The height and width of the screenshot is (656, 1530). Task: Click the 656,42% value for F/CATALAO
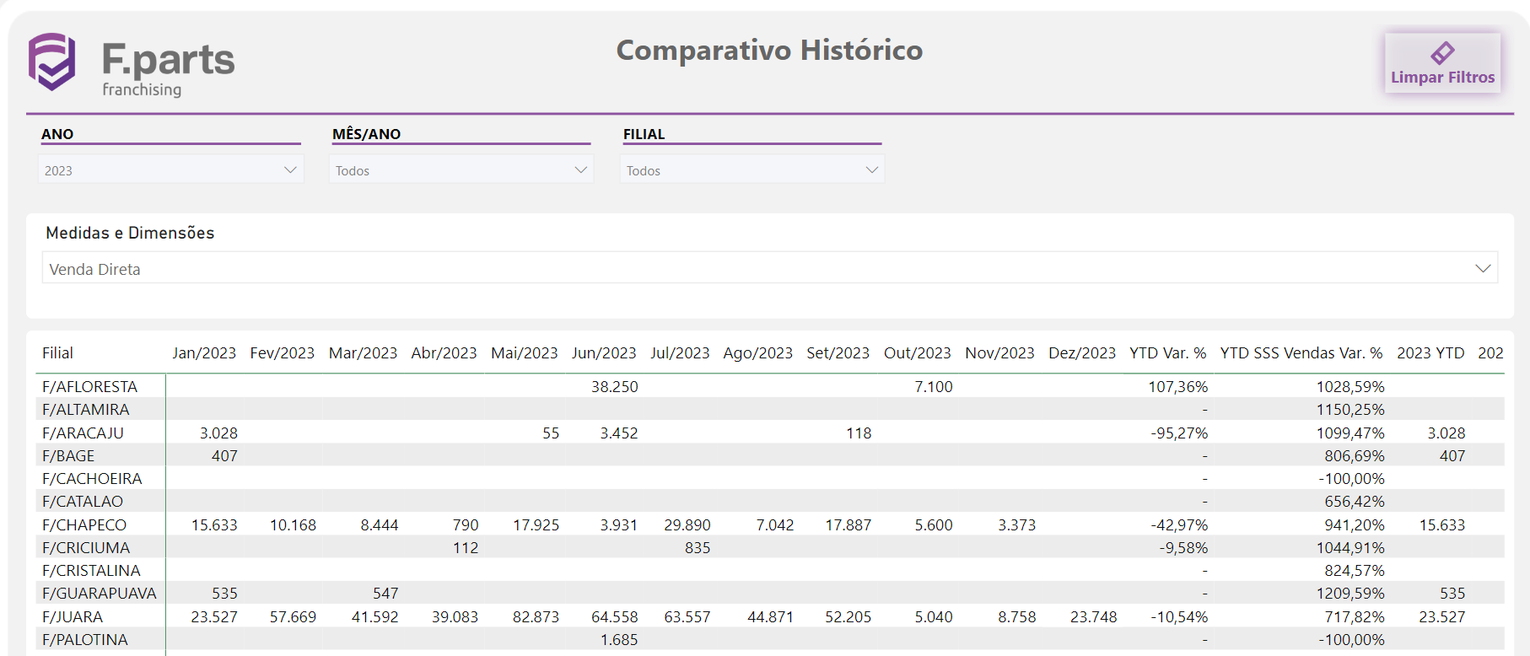pyautogui.click(x=1354, y=501)
